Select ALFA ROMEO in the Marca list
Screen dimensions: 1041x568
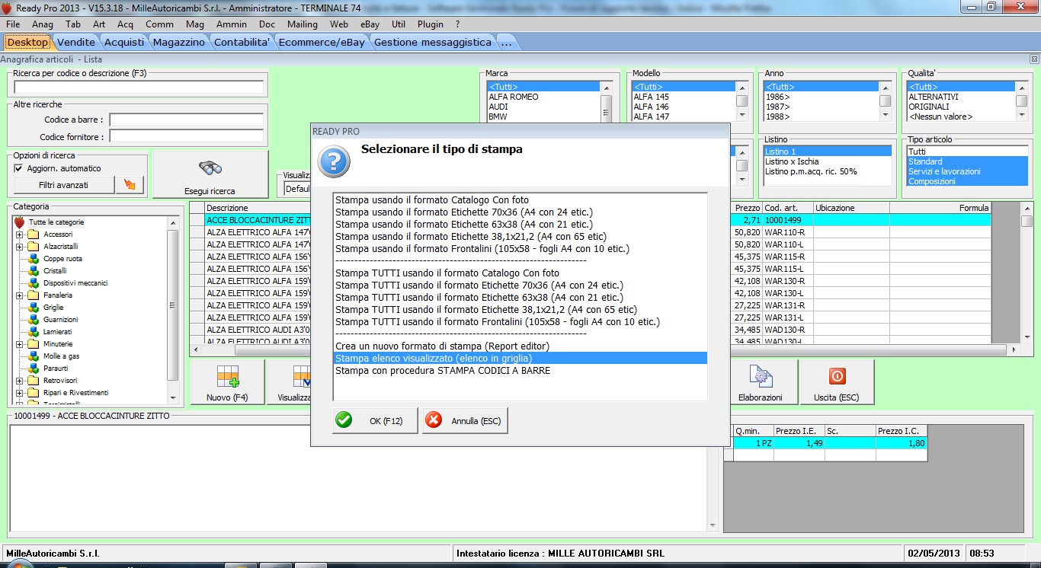543,97
